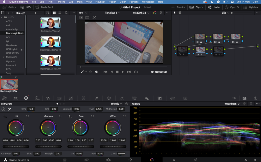Collapse the LUTs root folder

pyautogui.click(x=2, y=17)
